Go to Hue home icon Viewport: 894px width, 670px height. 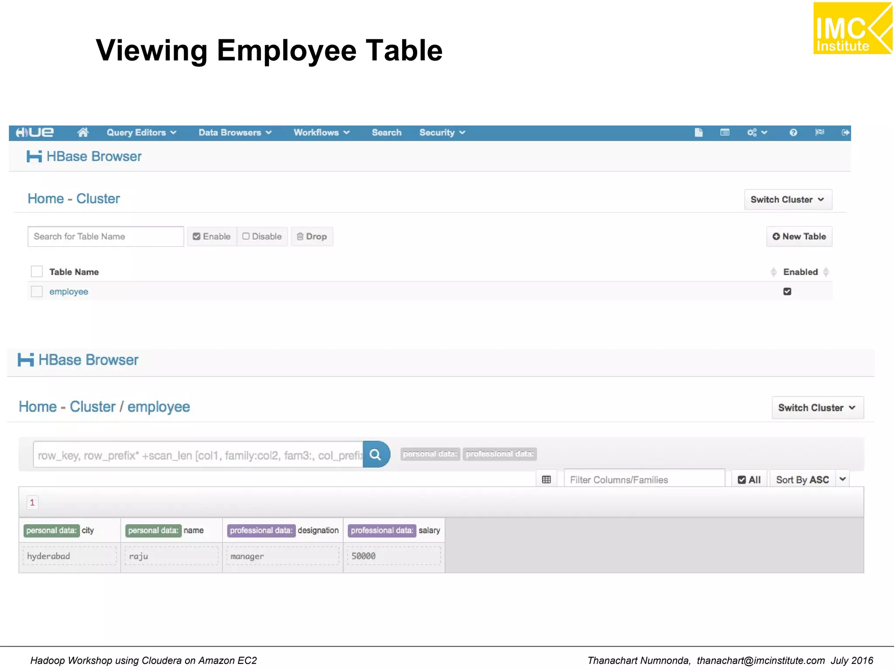83,133
